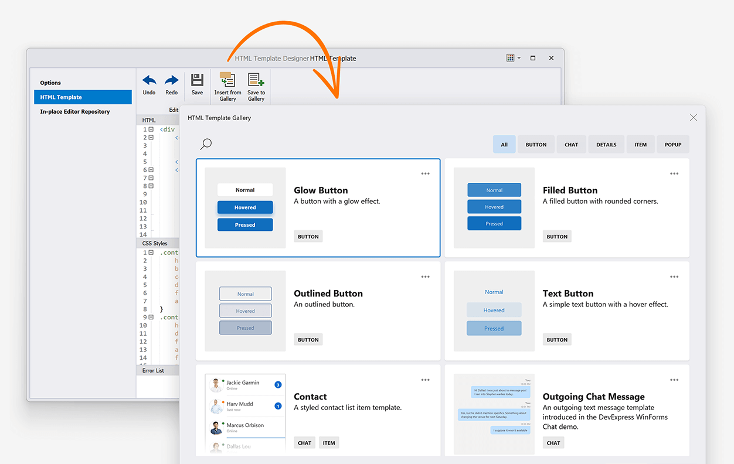This screenshot has height=464, width=734.
Task: Open the Filled Button more options menu
Action: click(674, 174)
